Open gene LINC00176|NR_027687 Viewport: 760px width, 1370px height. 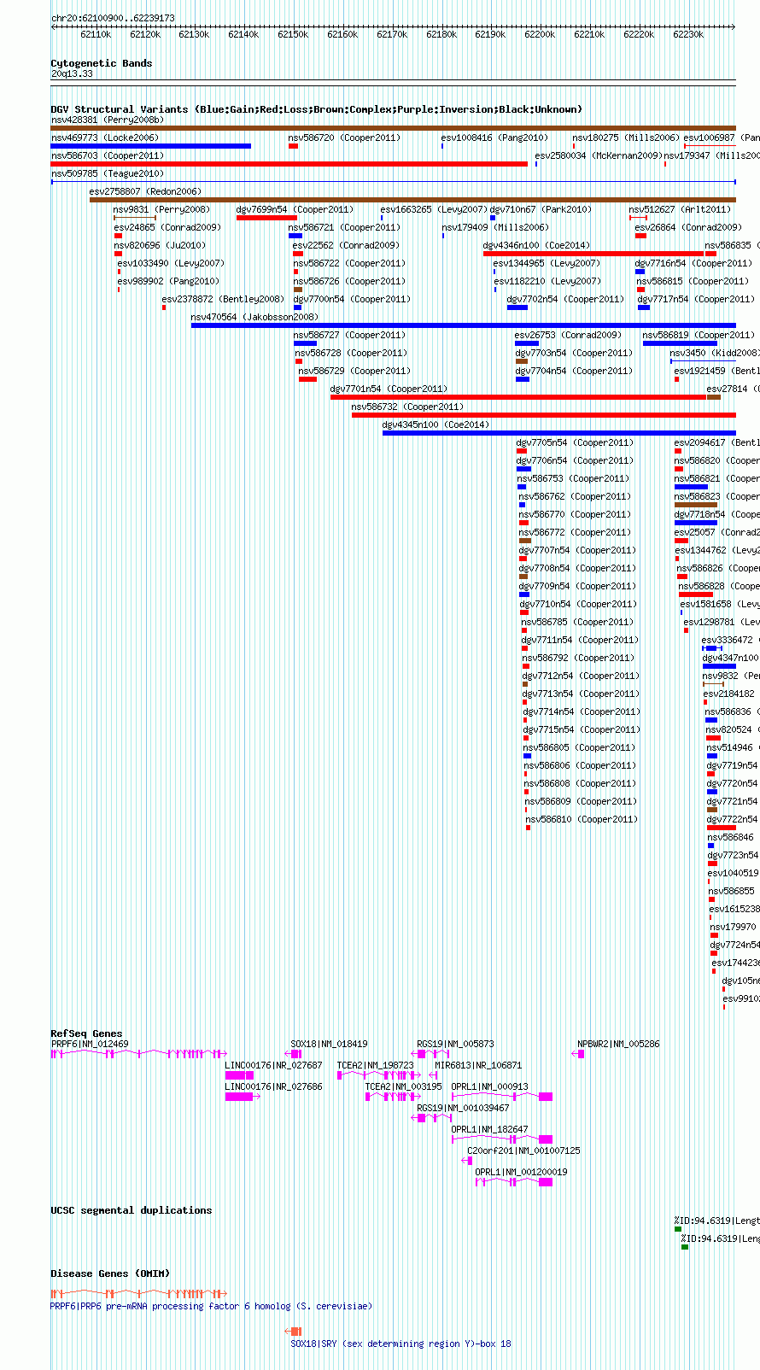pos(274,1065)
